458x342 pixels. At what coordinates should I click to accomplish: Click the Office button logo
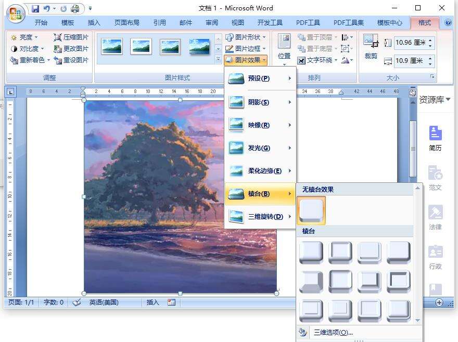(16, 13)
